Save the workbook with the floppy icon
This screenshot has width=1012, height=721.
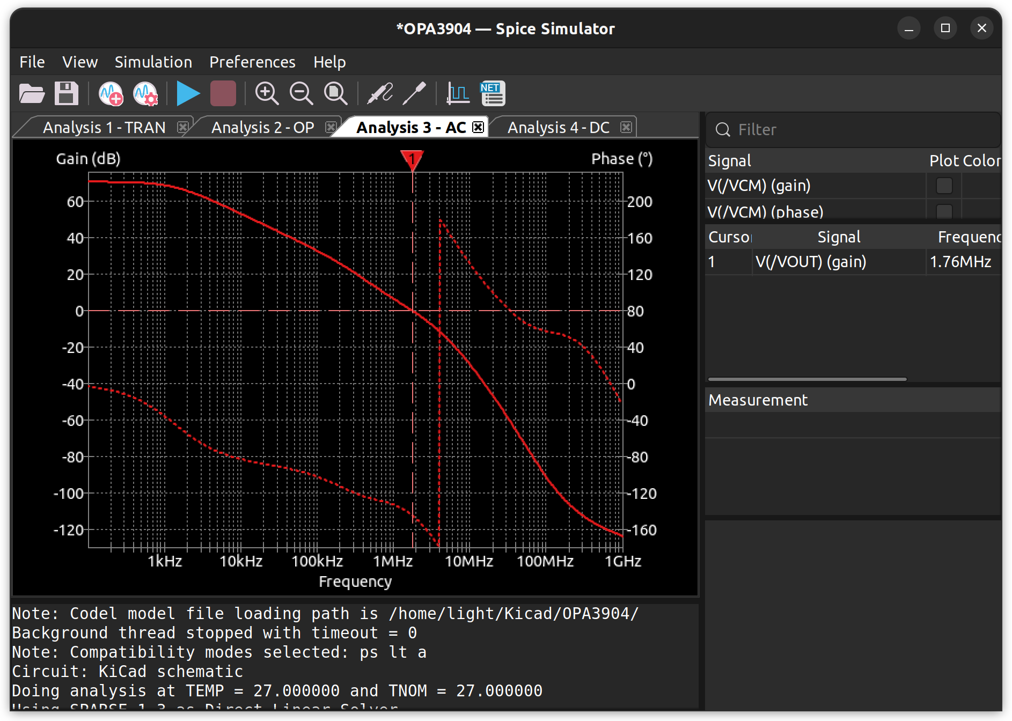coord(67,94)
